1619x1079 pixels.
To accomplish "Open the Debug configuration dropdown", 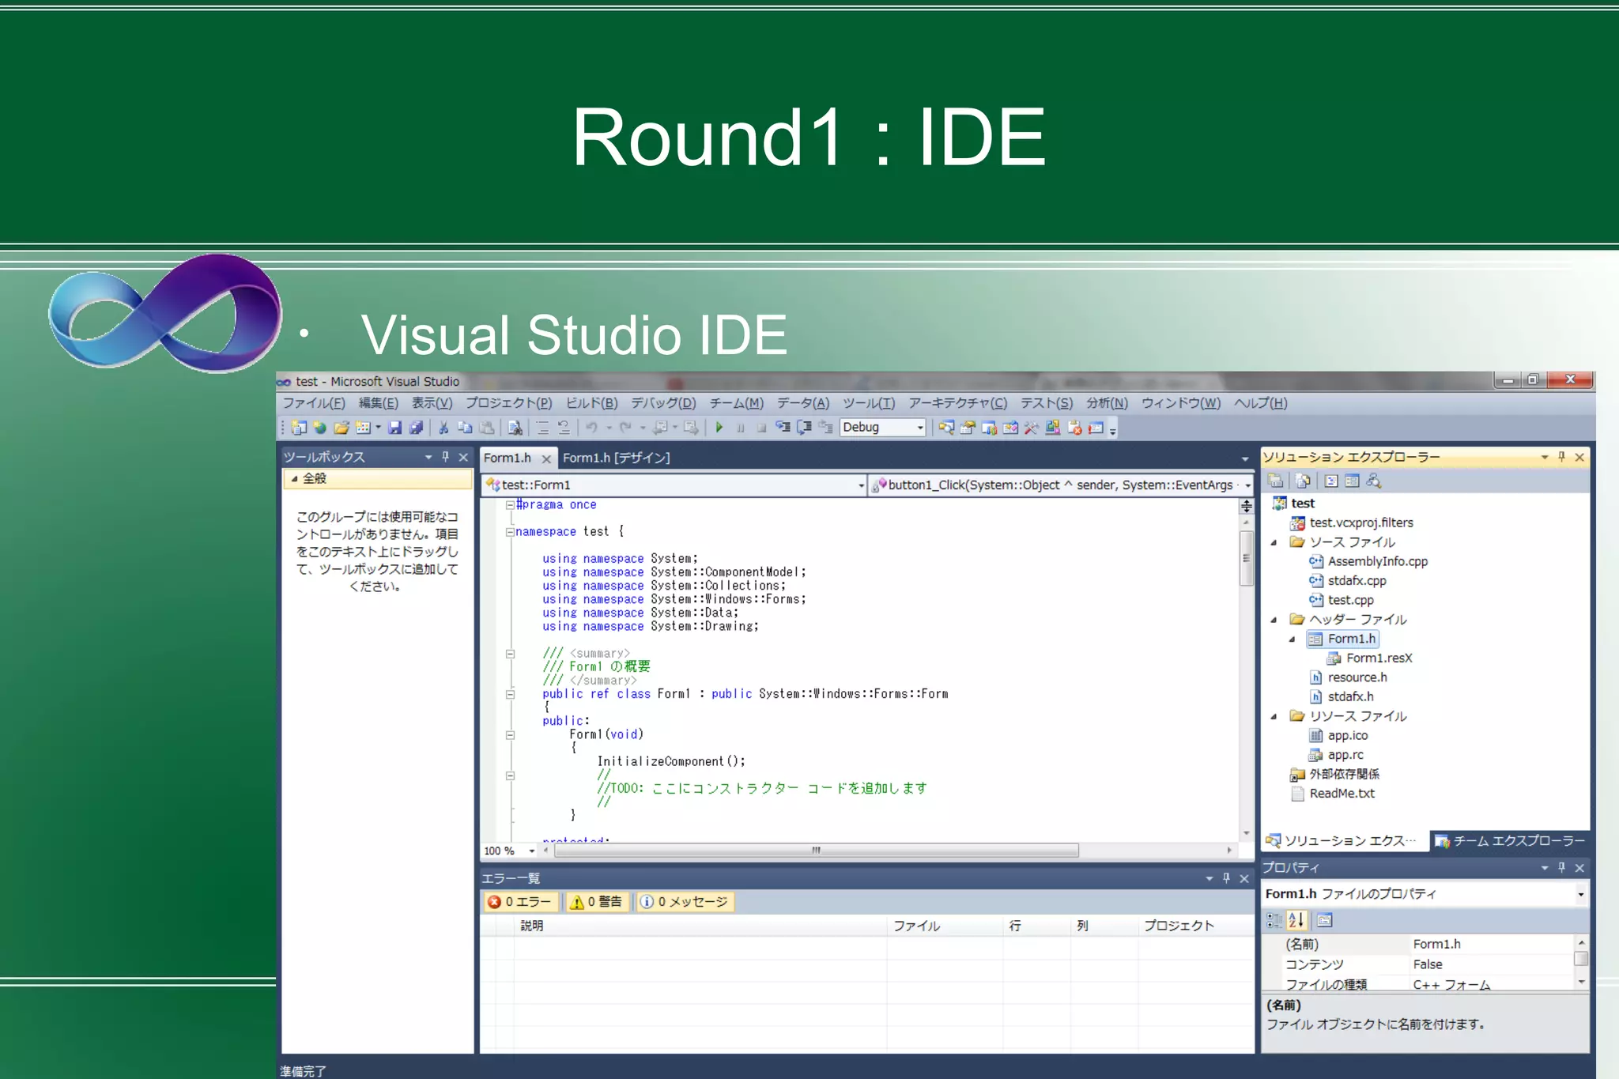I will 919,428.
